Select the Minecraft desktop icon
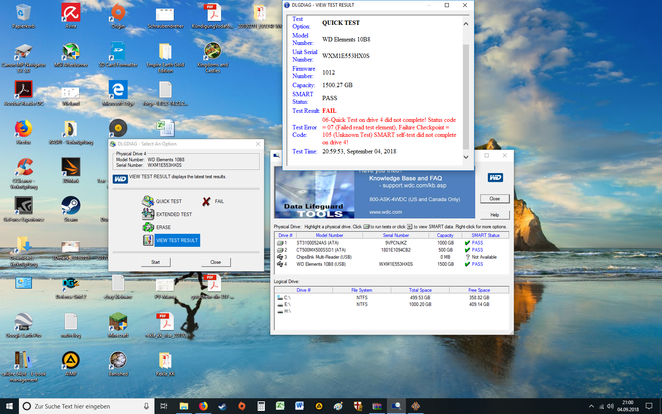Image resolution: width=662 pixels, height=414 pixels. (118, 325)
